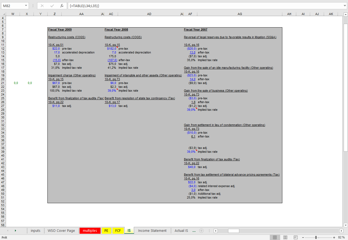The height and width of the screenshot is (240, 348).
Task: Click vertical scrollbar up arrow
Action: tap(346, 14)
